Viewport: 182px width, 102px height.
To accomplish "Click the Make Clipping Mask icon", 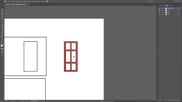I will 171,101.
